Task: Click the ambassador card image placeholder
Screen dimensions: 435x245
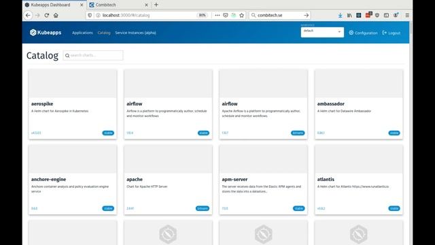Action: pos(359,84)
